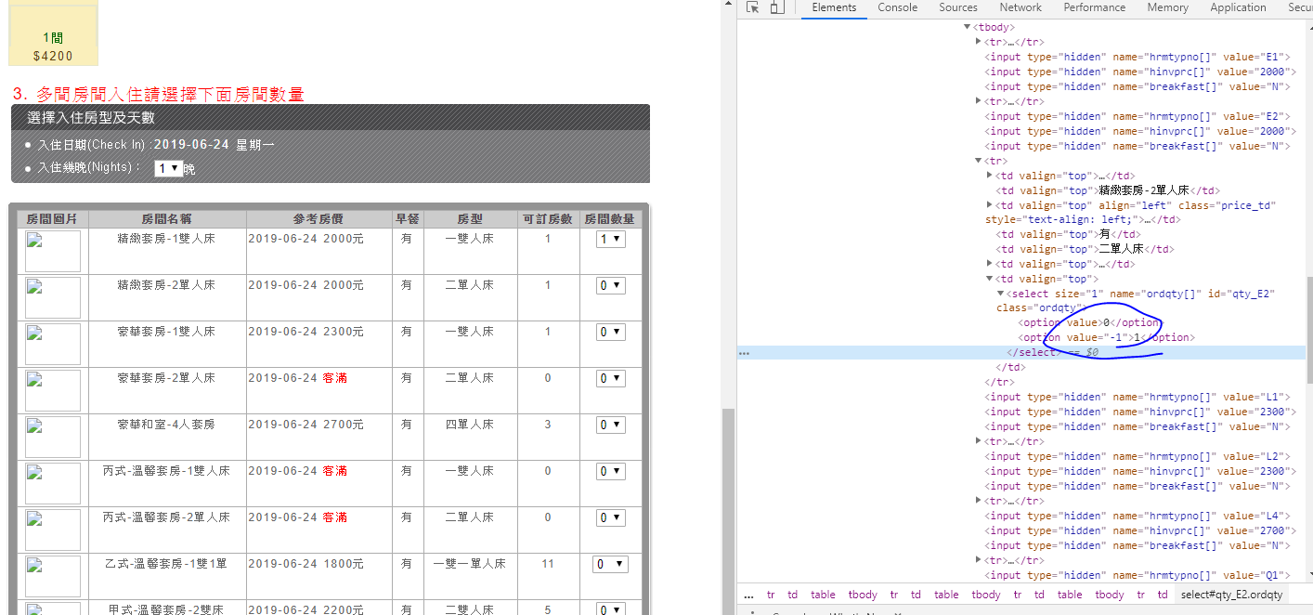Click the 房間數量 column header
This screenshot has width=1313, height=615.
pos(610,219)
